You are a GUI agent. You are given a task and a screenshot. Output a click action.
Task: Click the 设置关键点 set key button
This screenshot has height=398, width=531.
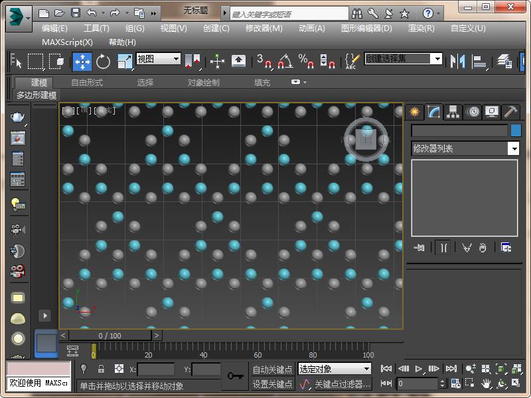click(x=273, y=384)
